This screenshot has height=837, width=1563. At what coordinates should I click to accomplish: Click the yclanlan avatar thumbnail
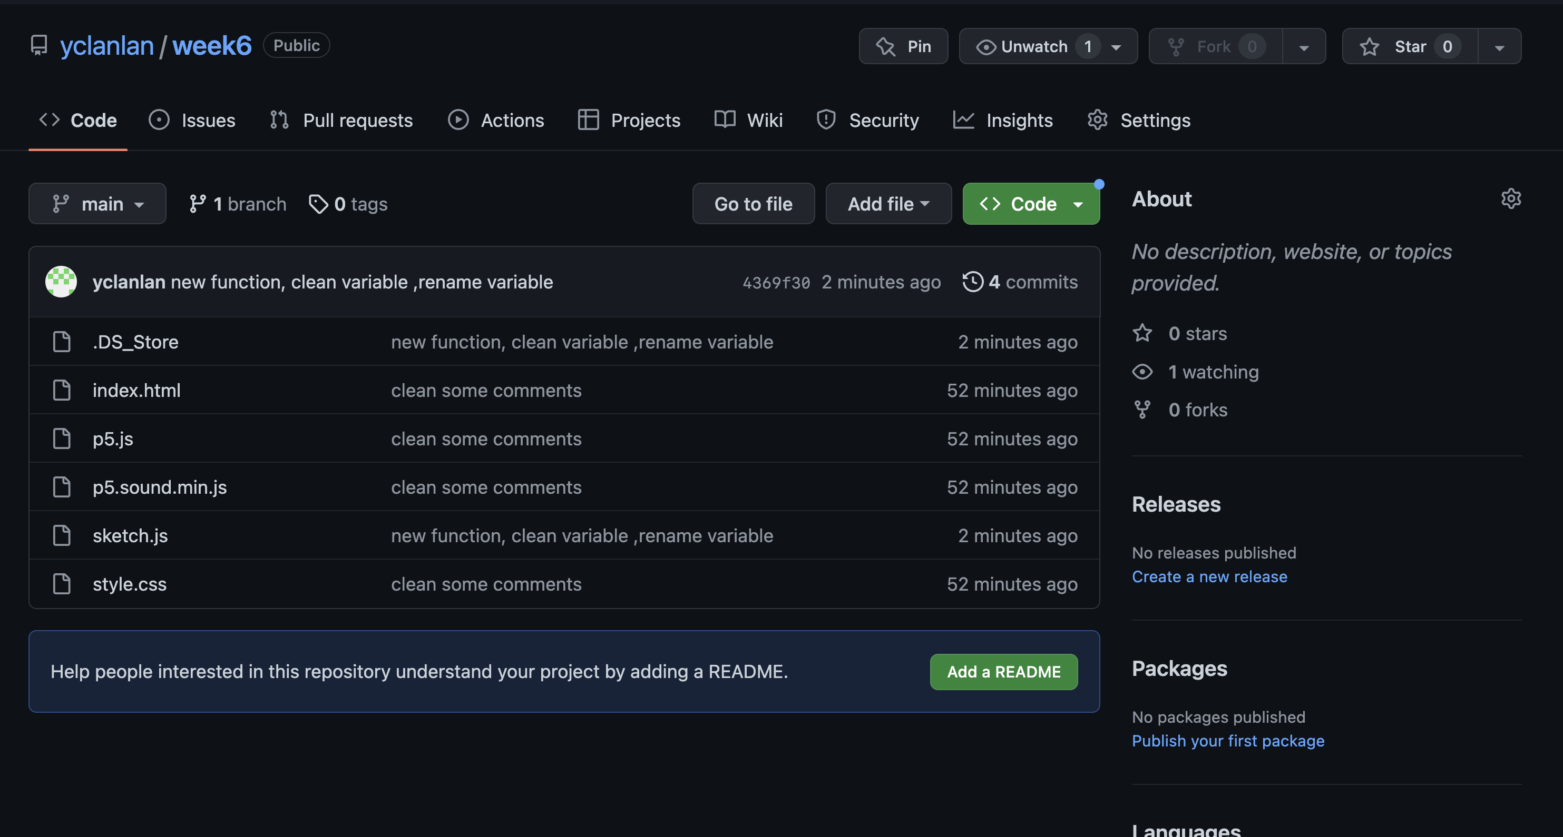[x=61, y=282]
